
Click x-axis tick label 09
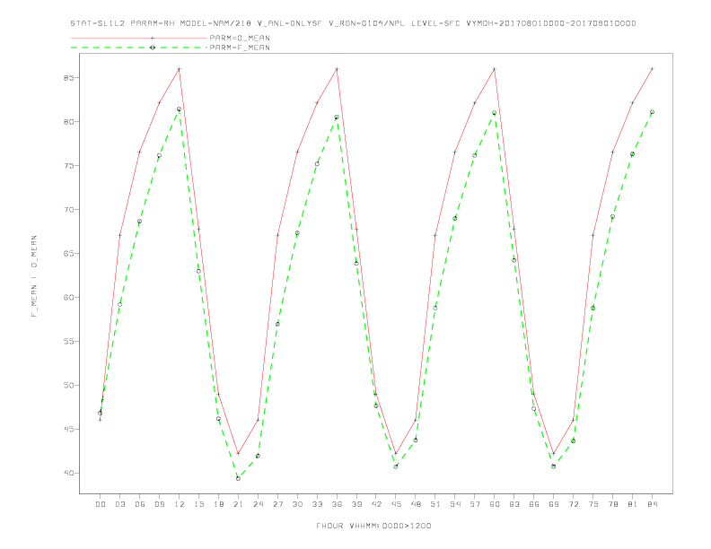pyautogui.click(x=159, y=504)
